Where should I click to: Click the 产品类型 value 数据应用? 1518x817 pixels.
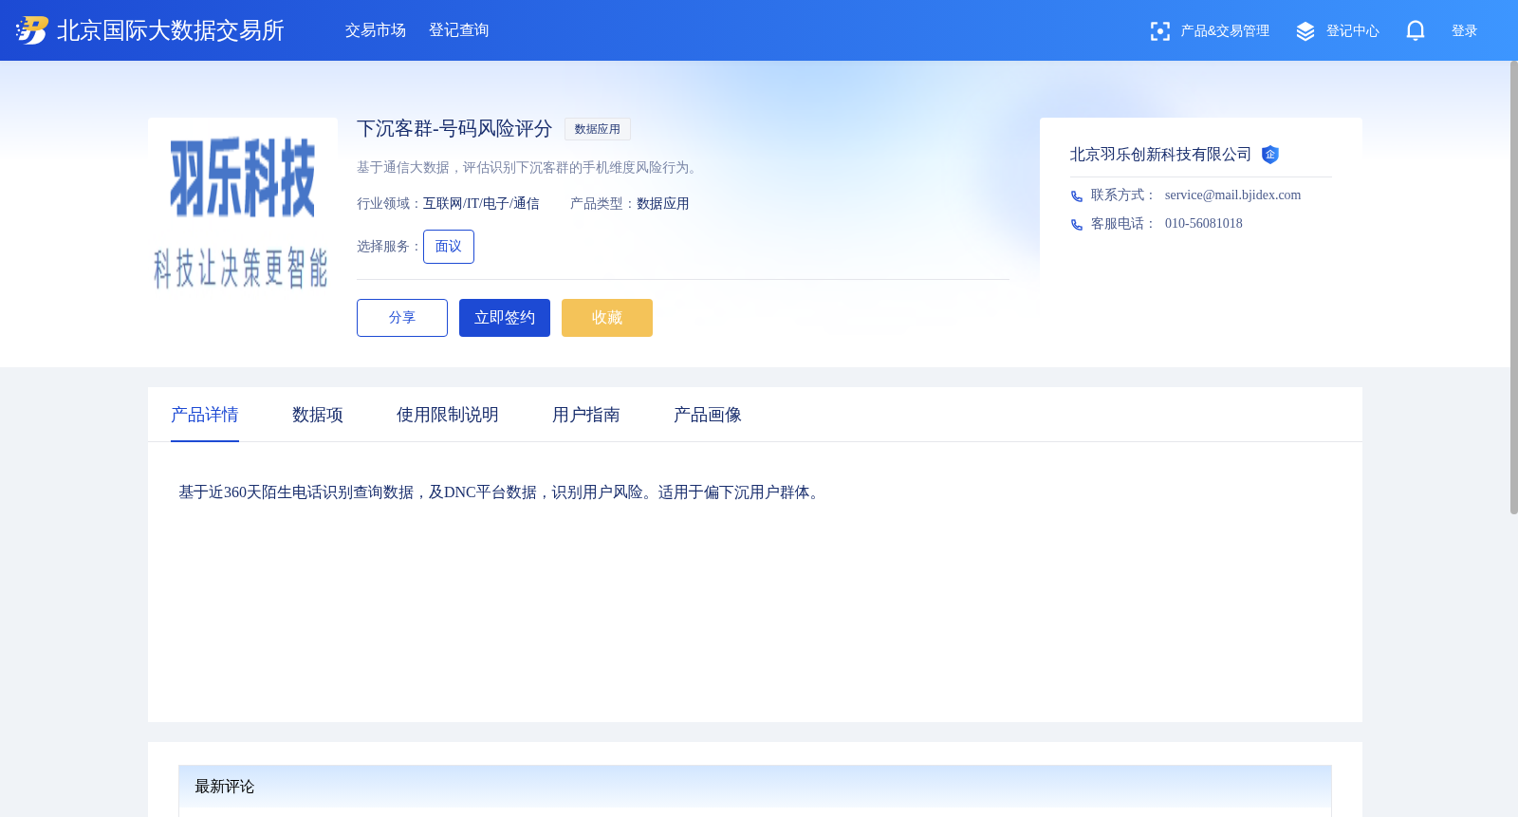point(663,204)
